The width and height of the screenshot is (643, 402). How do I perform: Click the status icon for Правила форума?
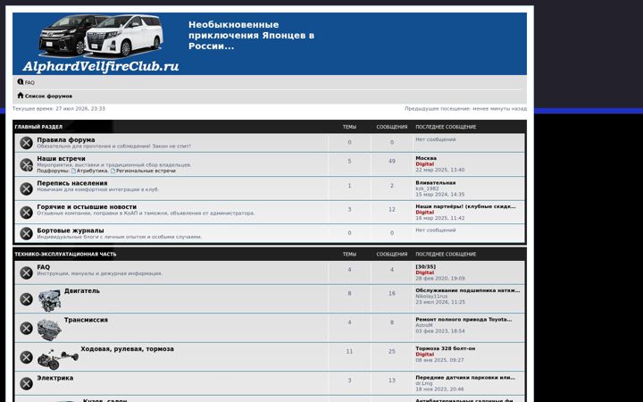(x=26, y=143)
